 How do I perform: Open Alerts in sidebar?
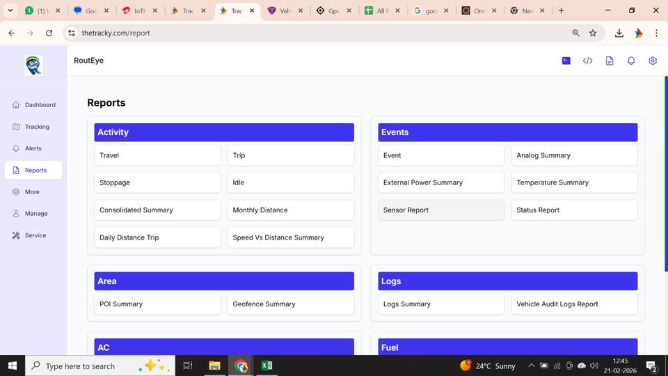tap(33, 148)
